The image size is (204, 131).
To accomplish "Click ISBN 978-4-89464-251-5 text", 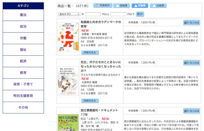I will click(96, 38).
